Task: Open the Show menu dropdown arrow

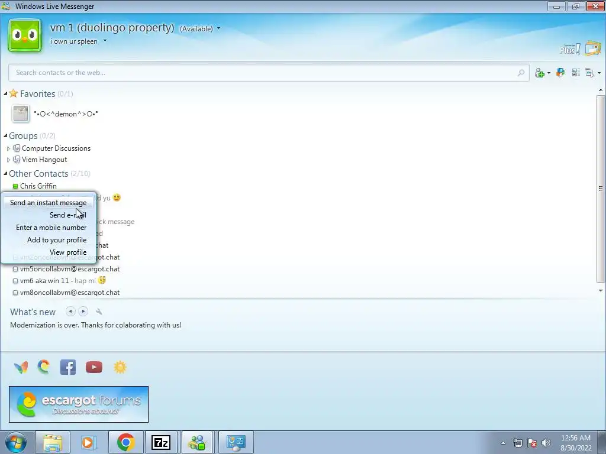Action: tap(599, 73)
